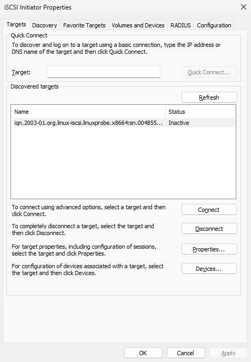Image resolution: width=251 pixels, height=362 pixels.
Task: Refresh the discovered targets list
Action: tap(209, 97)
